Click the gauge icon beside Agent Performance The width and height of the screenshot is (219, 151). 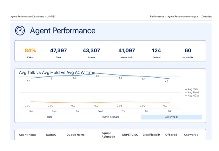pyautogui.click(x=20, y=30)
